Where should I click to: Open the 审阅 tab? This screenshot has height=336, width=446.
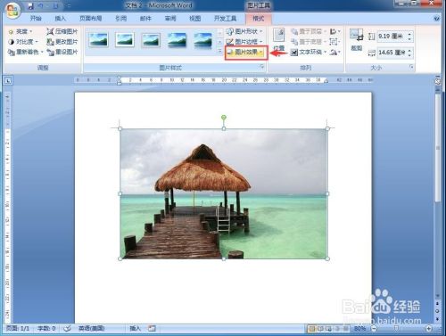click(x=170, y=19)
